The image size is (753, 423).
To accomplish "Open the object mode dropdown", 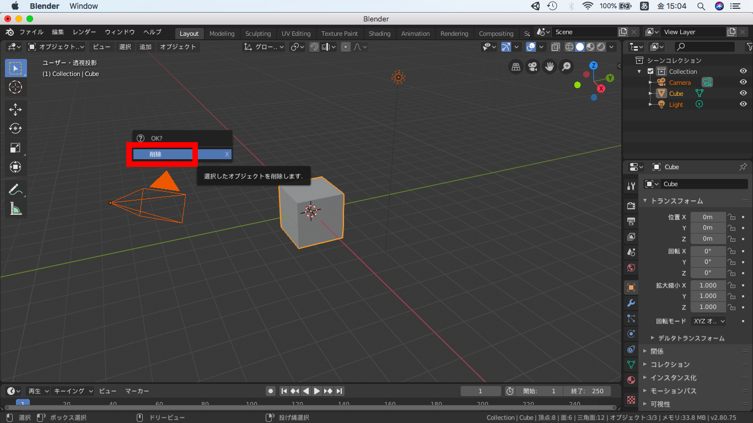I will [x=56, y=47].
